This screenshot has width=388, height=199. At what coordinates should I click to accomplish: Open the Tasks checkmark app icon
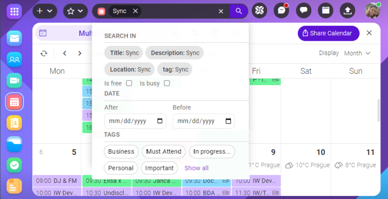tap(14, 165)
